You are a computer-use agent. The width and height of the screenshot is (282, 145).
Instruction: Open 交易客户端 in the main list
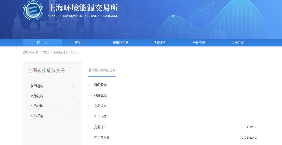point(102,138)
